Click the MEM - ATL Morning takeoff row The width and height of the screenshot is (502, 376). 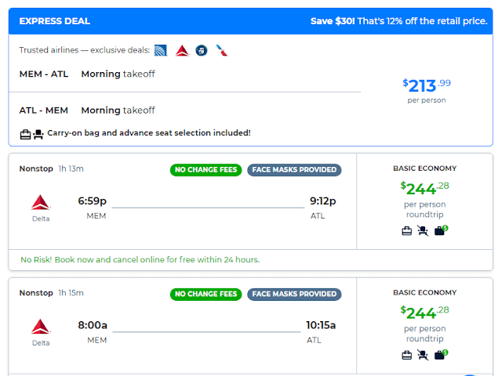click(x=184, y=74)
